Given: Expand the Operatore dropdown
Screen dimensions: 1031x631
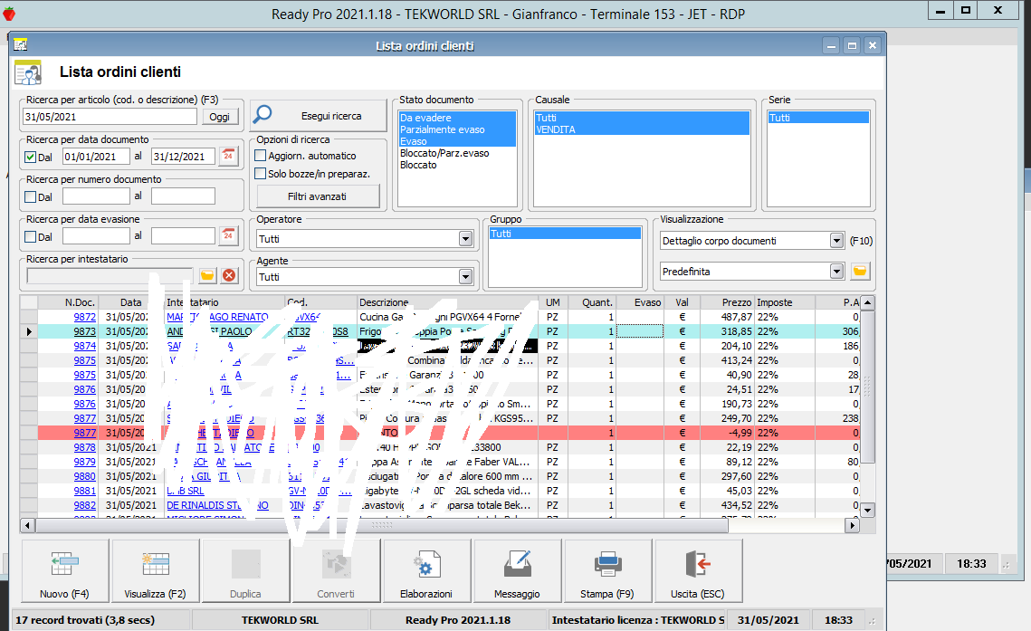Looking at the screenshot, I should [465, 239].
